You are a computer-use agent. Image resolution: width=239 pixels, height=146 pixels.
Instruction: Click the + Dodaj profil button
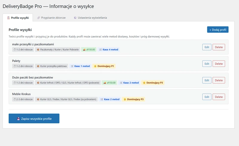218,30
